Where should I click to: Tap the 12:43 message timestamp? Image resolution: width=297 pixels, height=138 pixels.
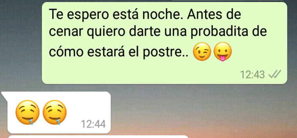click(252, 75)
